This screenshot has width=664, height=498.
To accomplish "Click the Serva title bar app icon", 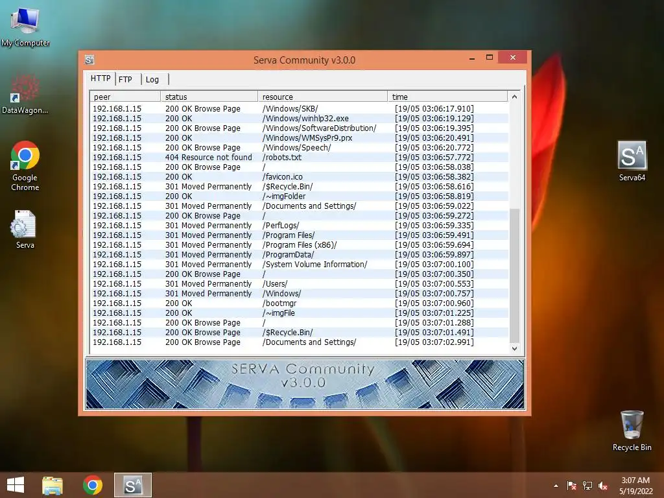I will 89,60.
